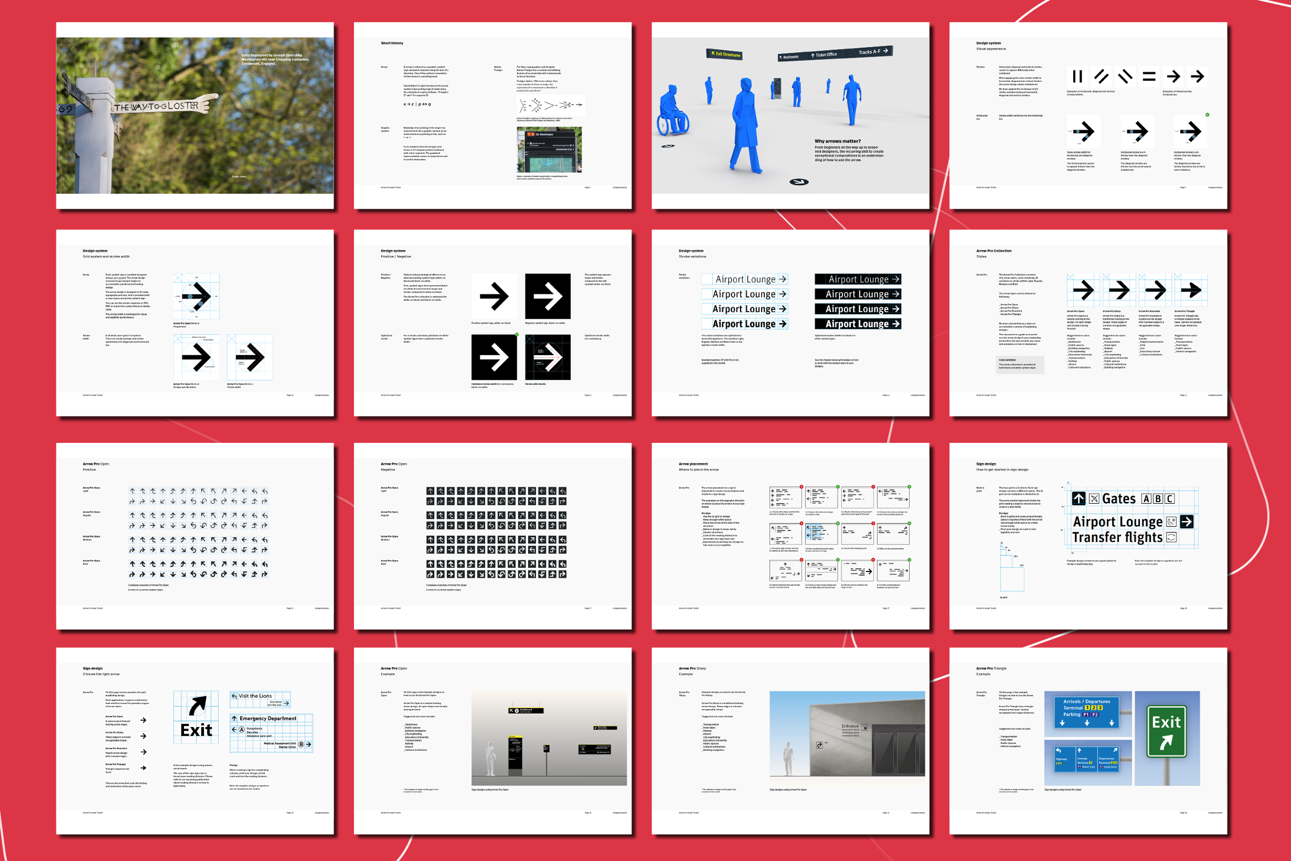Viewport: 1291px width, 861px height.
Task: Open the Arrow Pro Open Example page
Action: 492,741
